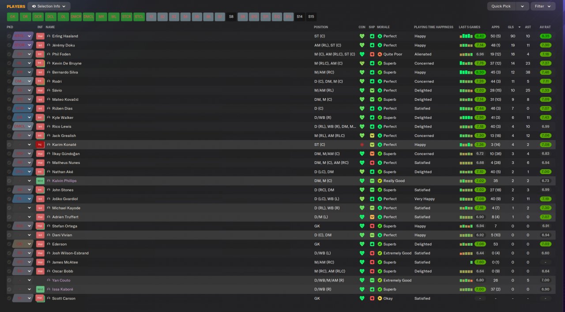This screenshot has height=312, width=565.
Task: Click Karim Konaté's red injury condition icon
Action: 362,145
